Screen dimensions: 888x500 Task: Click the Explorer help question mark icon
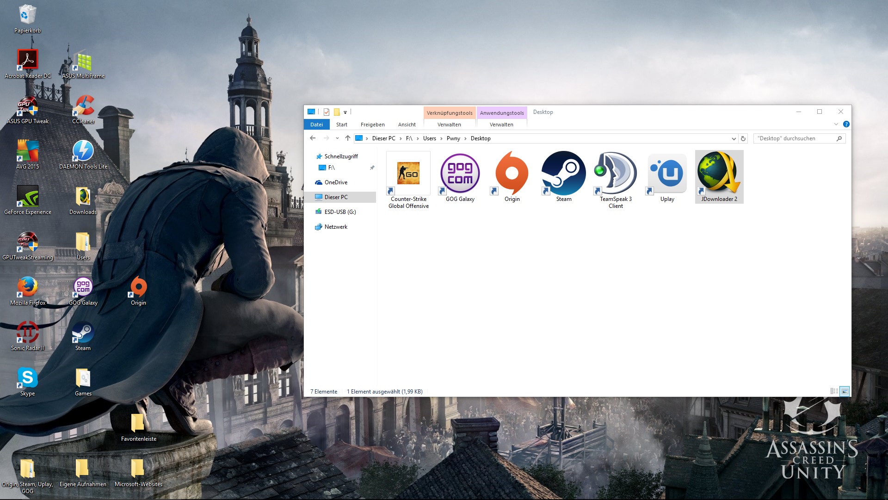click(x=846, y=124)
